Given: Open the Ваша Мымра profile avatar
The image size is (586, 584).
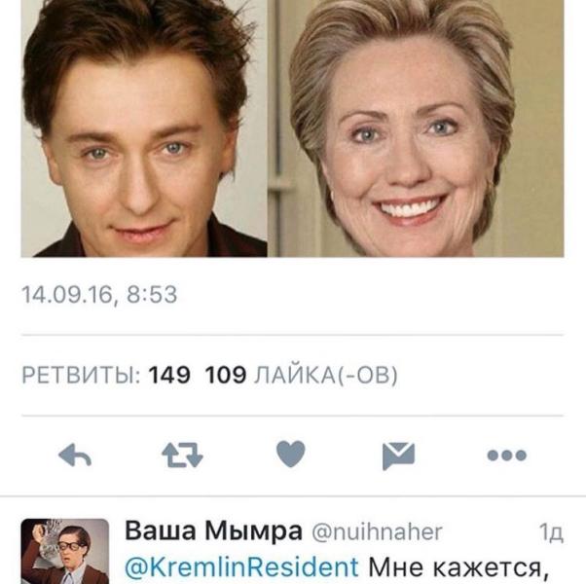Looking at the screenshot, I should 65,551.
